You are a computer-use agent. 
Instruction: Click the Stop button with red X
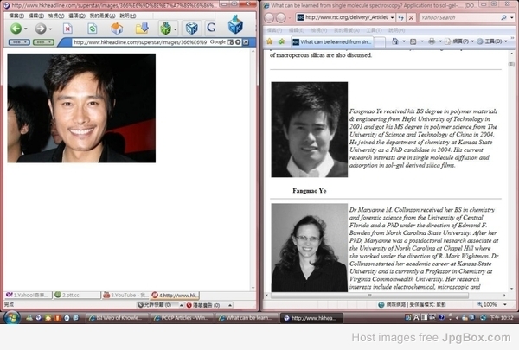click(x=67, y=29)
